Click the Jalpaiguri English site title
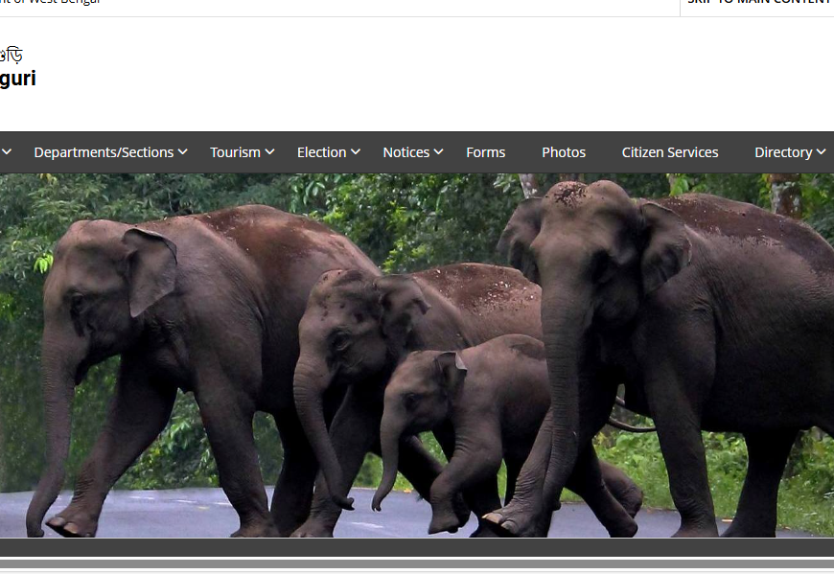The width and height of the screenshot is (834, 574). (17, 79)
